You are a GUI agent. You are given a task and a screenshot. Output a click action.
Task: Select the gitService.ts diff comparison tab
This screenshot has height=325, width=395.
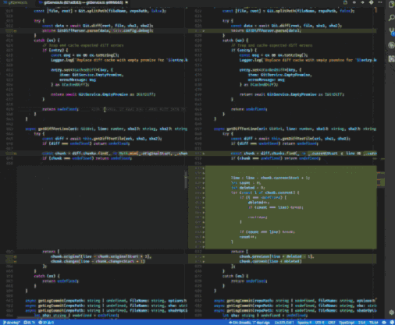point(83,2)
